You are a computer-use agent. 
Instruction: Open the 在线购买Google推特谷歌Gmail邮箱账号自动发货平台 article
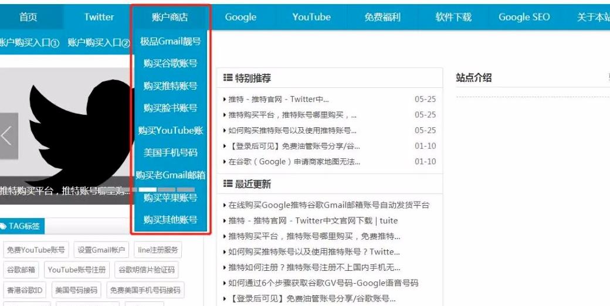(328, 205)
